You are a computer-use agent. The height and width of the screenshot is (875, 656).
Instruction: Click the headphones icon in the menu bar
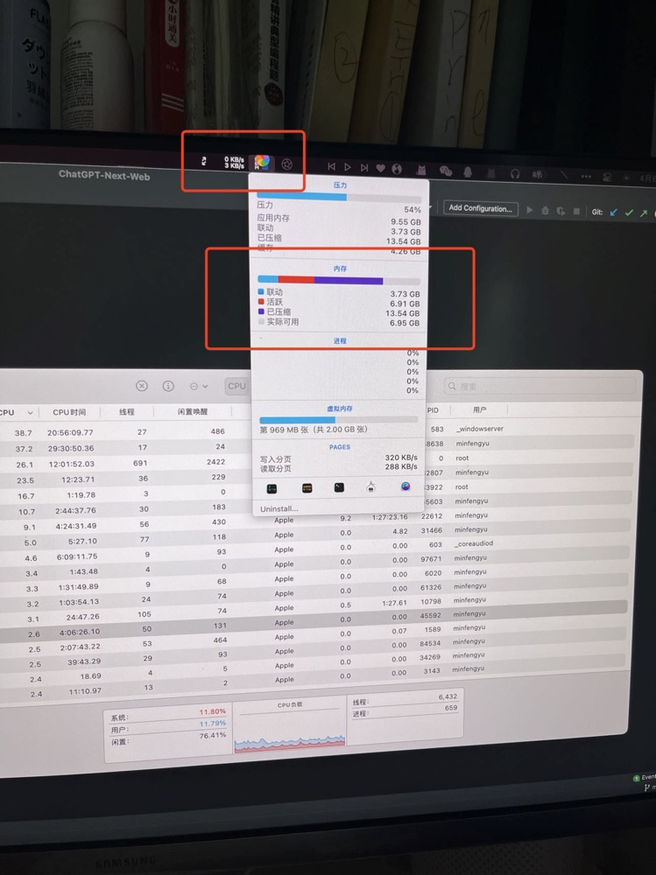pyautogui.click(x=515, y=174)
